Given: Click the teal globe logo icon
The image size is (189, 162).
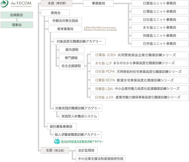Looking at the screenshot, I should tap(57, 141).
